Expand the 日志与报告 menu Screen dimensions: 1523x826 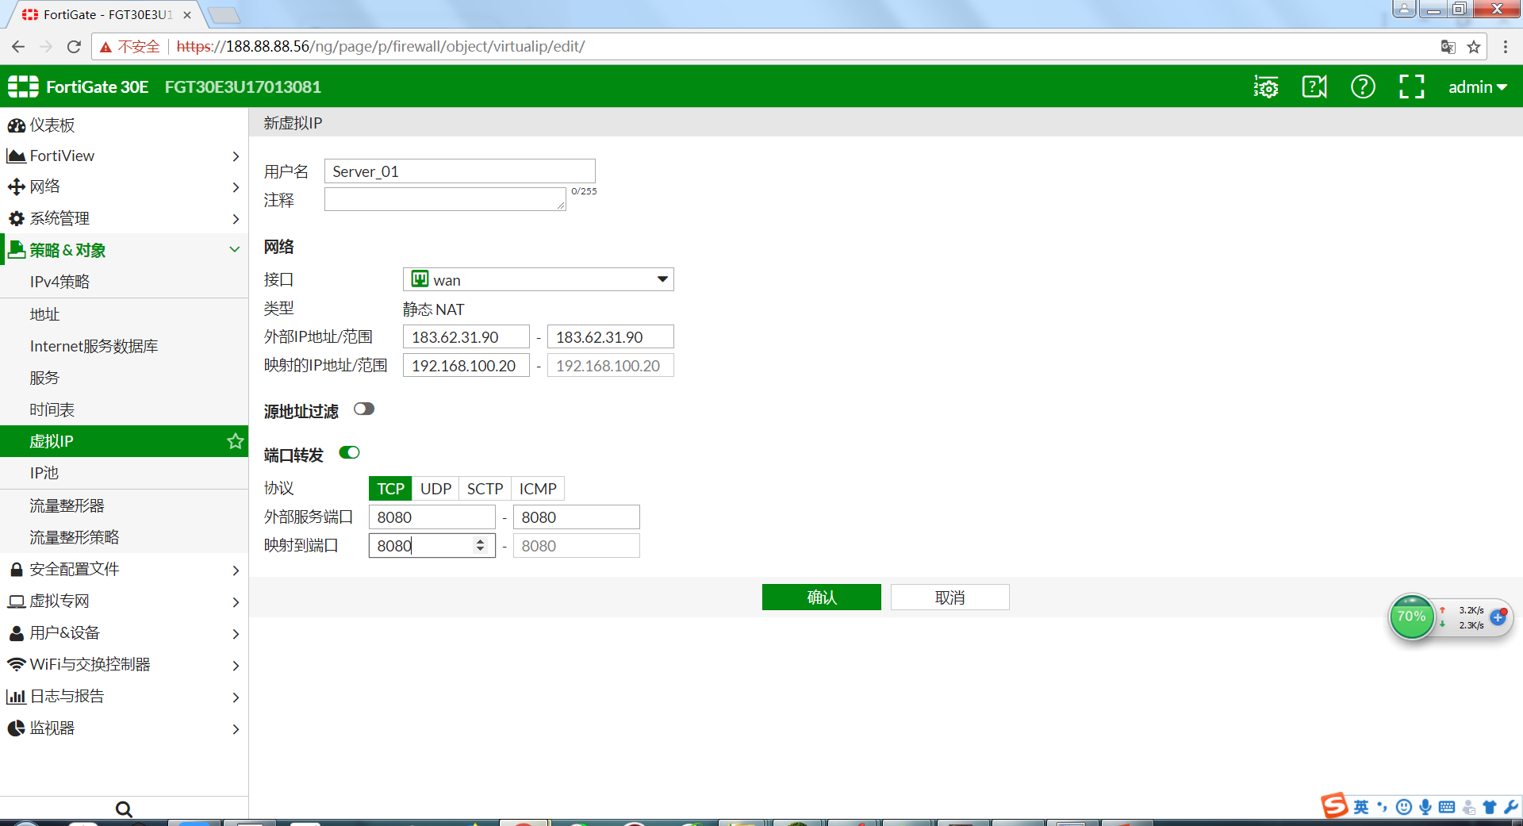[124, 696]
